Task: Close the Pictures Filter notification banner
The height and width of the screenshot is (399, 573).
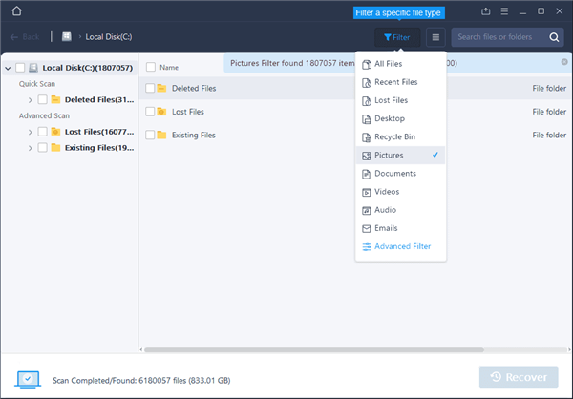Action: pos(564,62)
